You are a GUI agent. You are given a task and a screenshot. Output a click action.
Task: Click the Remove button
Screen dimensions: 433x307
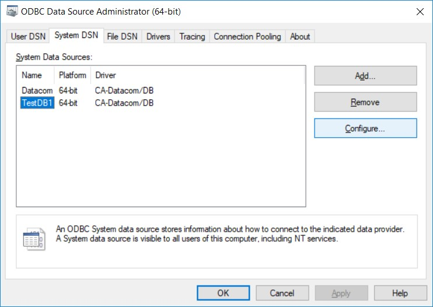(365, 102)
